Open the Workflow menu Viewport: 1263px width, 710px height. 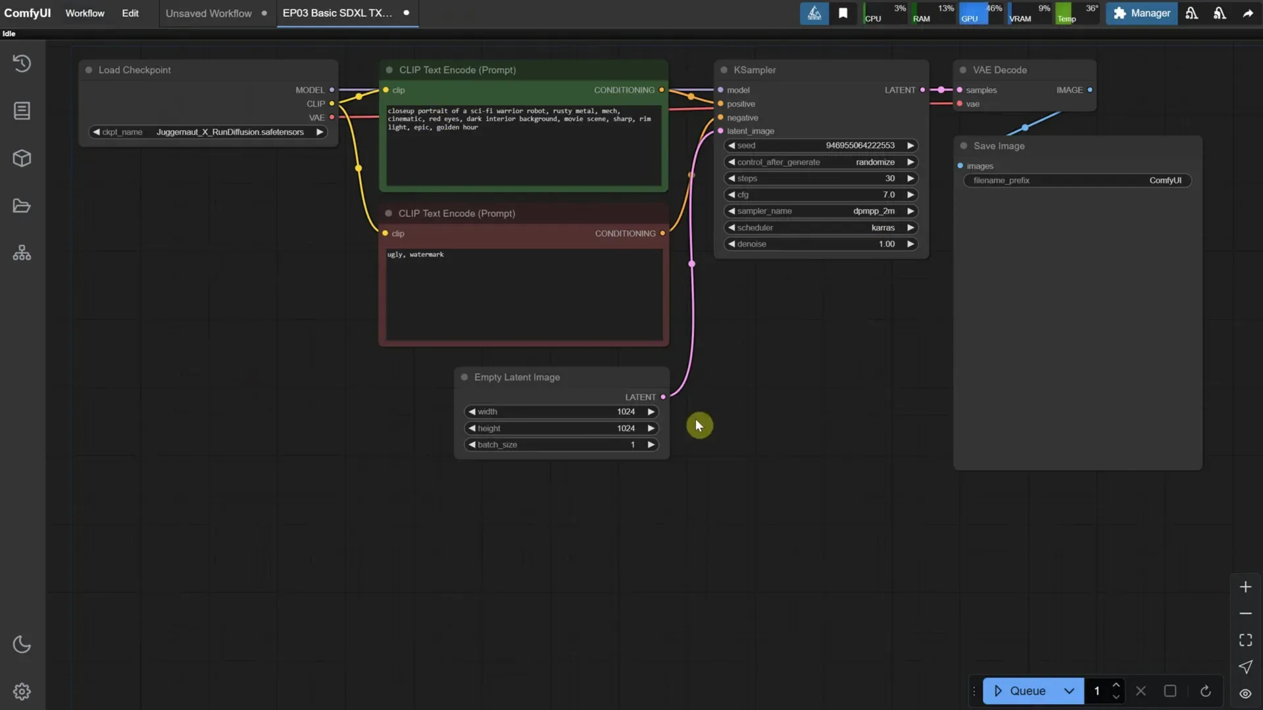[84, 13]
